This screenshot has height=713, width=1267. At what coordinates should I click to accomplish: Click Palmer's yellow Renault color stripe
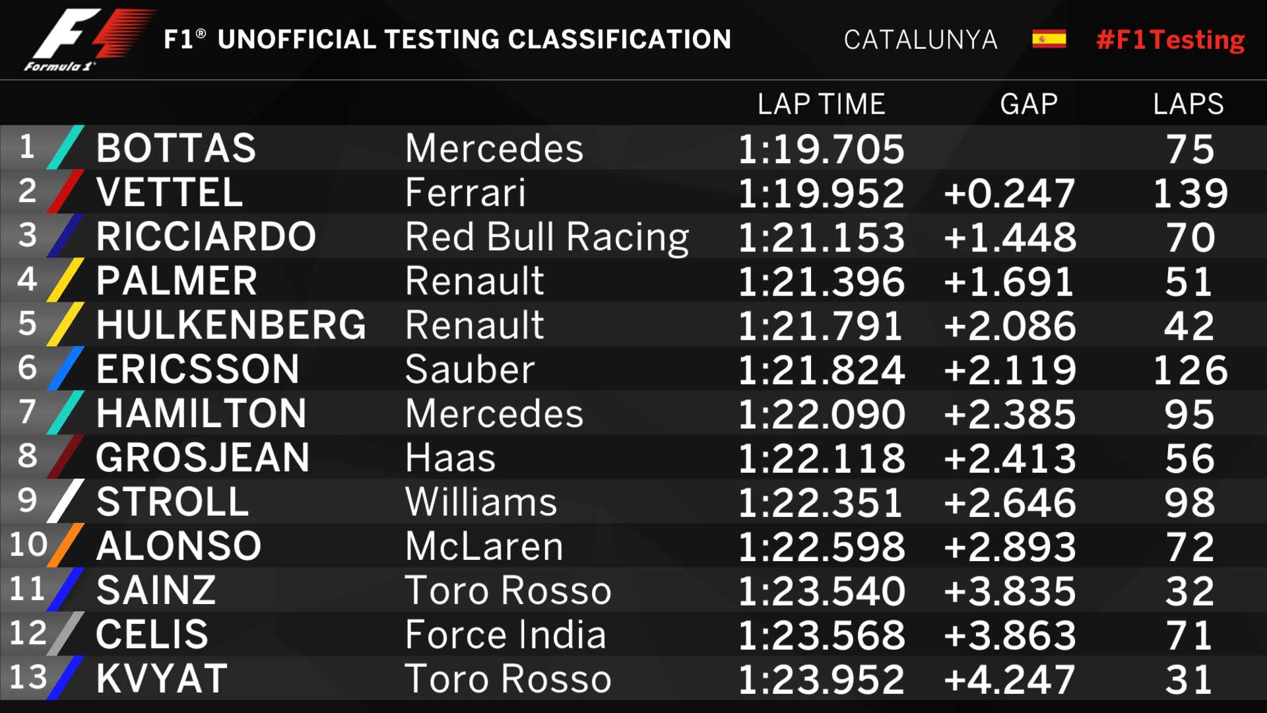coord(66,280)
